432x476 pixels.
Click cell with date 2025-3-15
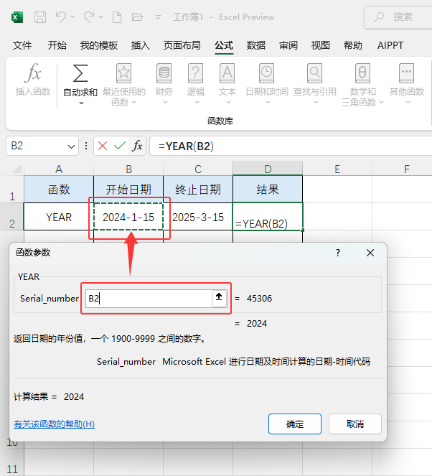coord(198,217)
